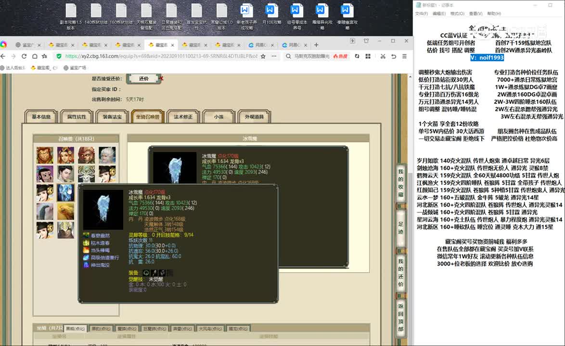Select the white-haired pet thumbnail
Screen dimensions: 565x346
coord(107,155)
